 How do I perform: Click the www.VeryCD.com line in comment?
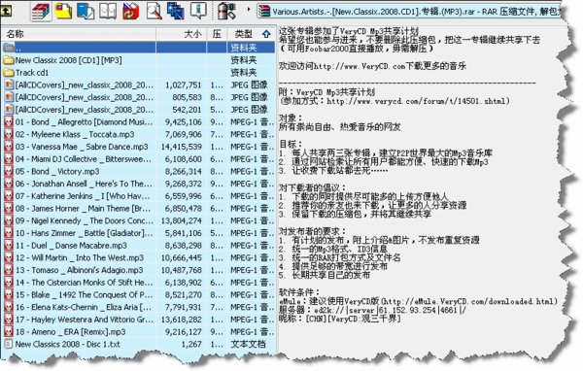372,66
